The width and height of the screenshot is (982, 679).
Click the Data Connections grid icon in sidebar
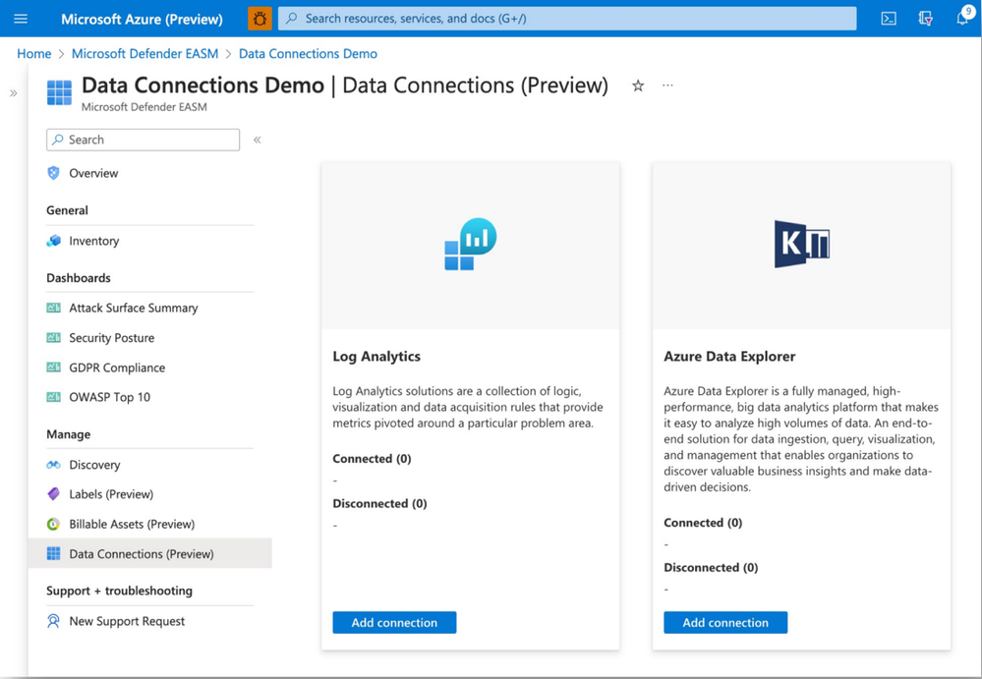(x=54, y=553)
